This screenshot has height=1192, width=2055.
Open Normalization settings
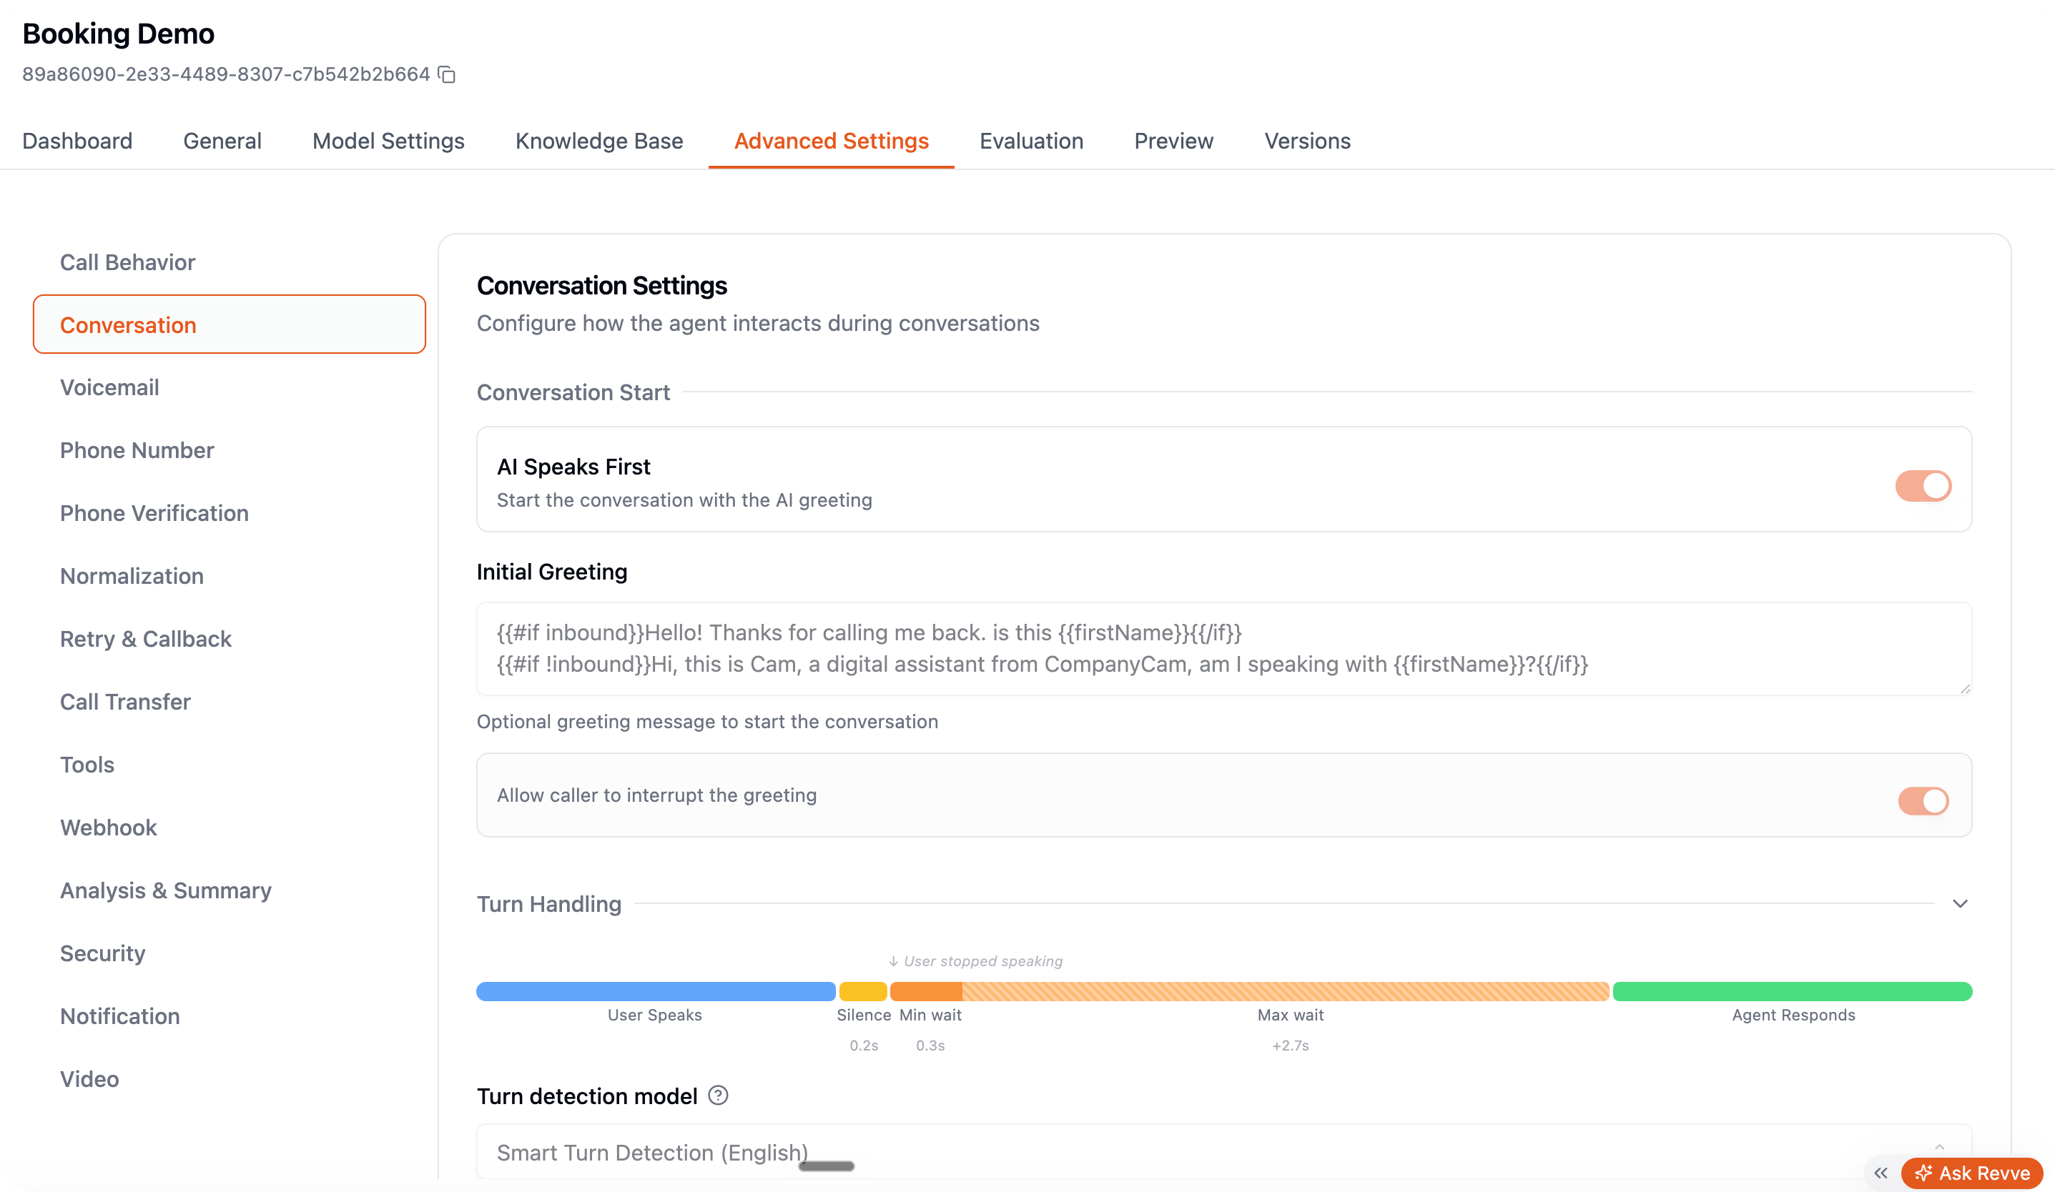[229, 576]
